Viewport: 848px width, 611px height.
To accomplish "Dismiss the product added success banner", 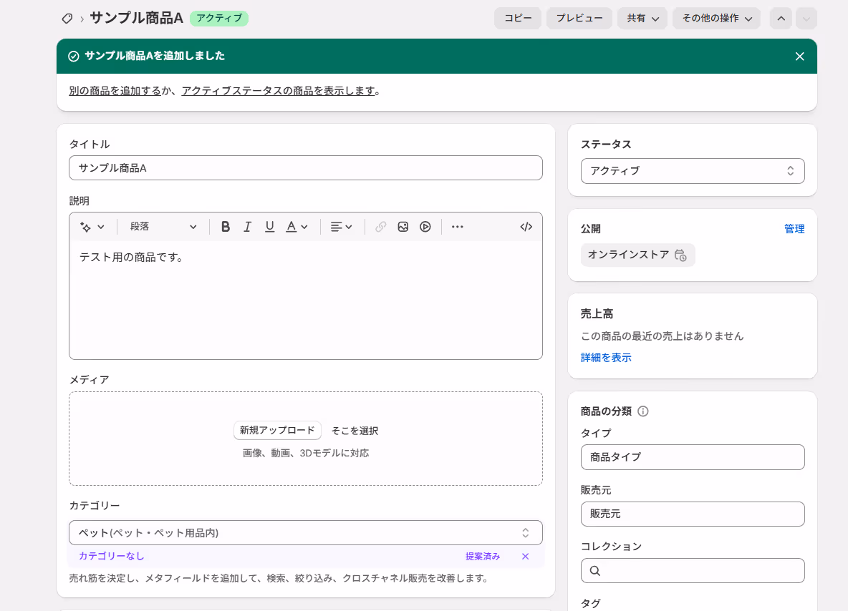I will (800, 57).
